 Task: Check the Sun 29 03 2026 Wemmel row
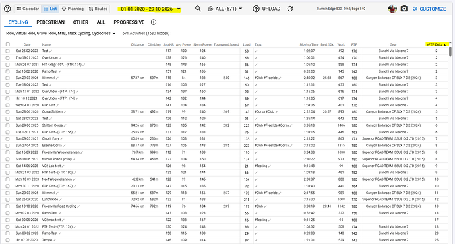8,78
